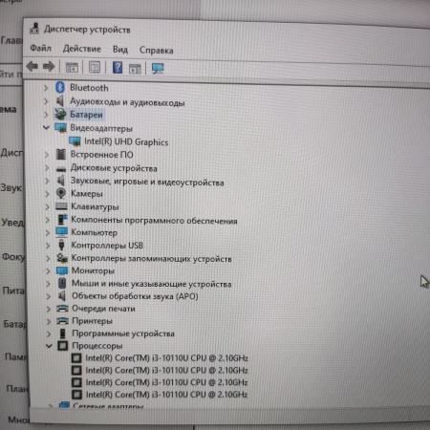Select the Компоненты программного обеспечения label
This screenshot has width=430, height=430.
click(154, 220)
